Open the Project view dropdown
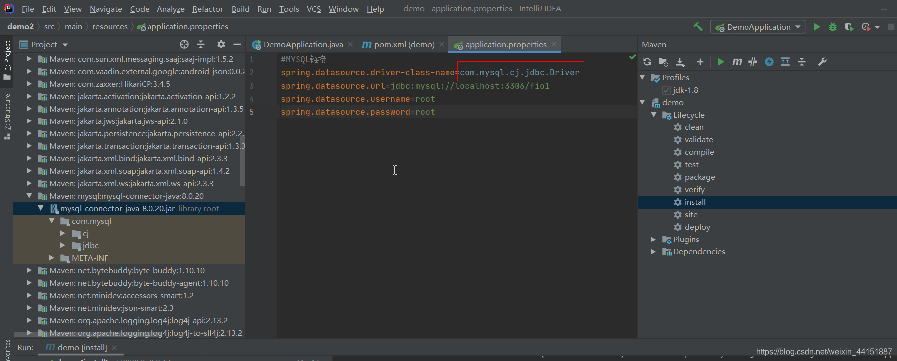This screenshot has height=361, width=897. [x=65, y=45]
